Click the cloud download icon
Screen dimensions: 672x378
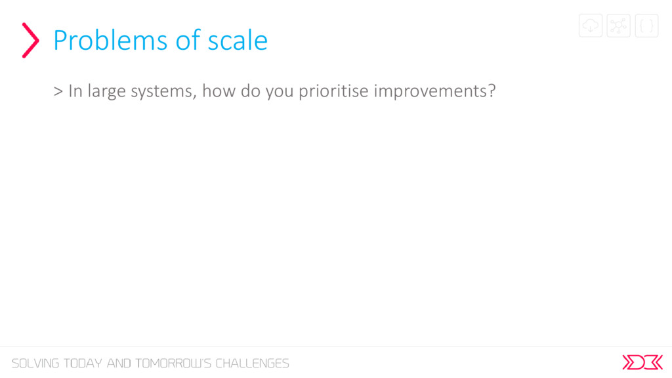[x=590, y=26]
